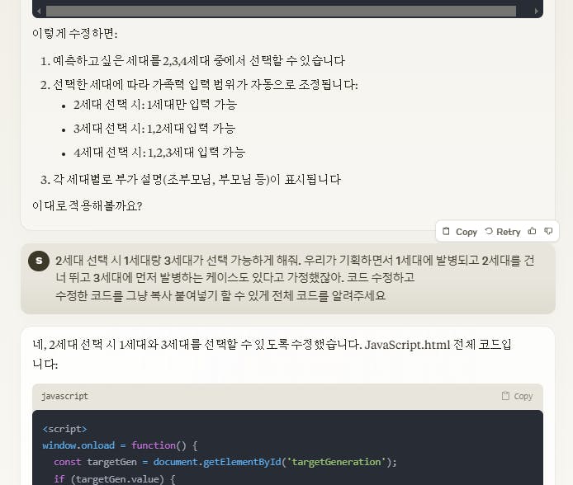The height and width of the screenshot is (485, 573).
Task: Click the '<script>' line in the code
Action: pos(64,429)
